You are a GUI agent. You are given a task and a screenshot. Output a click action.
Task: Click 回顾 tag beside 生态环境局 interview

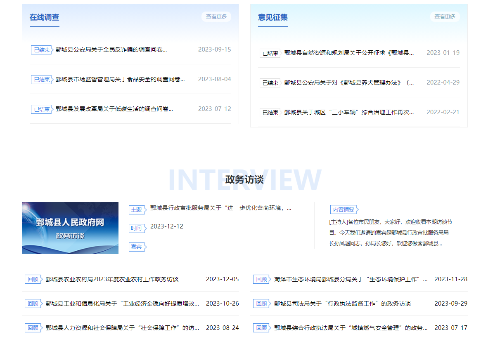262,279
